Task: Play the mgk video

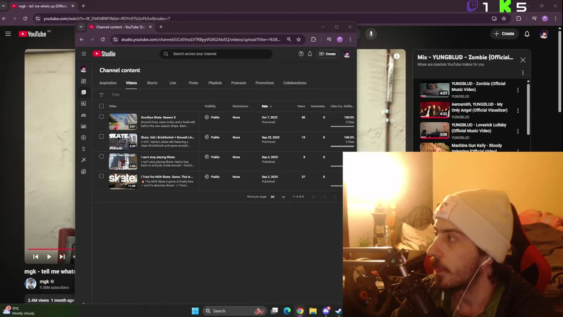Action: (x=49, y=257)
